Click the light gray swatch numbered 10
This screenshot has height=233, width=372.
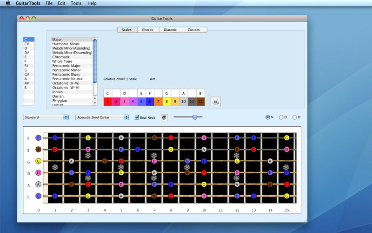pos(183,102)
